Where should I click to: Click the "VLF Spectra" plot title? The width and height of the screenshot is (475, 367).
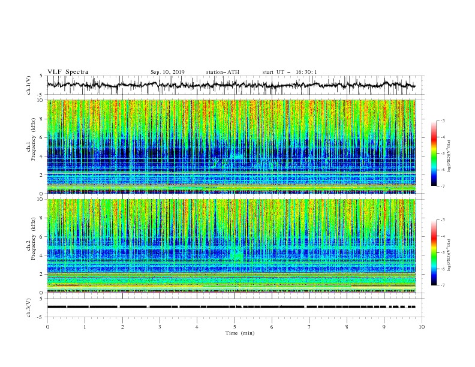click(68, 72)
